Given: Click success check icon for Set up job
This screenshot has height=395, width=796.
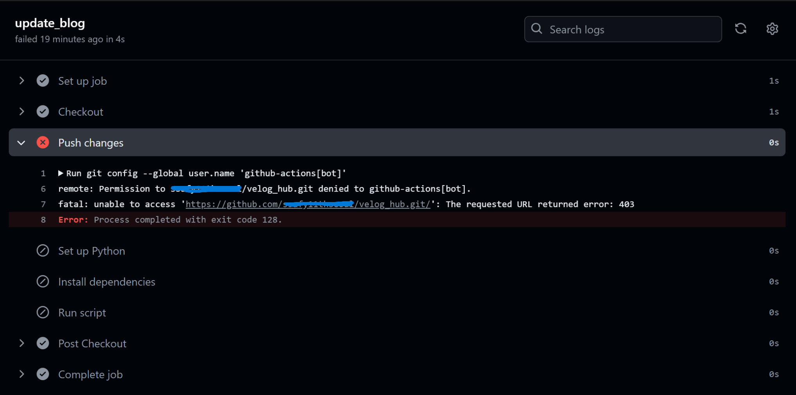Looking at the screenshot, I should (x=43, y=81).
